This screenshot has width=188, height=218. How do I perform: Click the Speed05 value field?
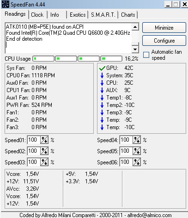point(126,151)
